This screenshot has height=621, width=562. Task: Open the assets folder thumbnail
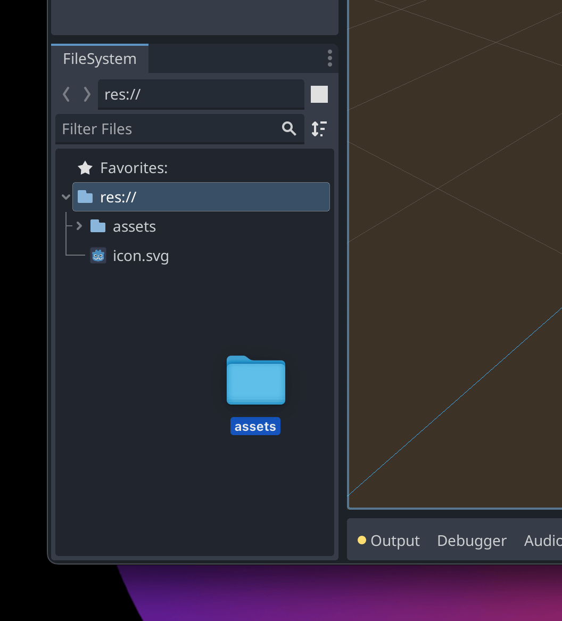(x=255, y=381)
